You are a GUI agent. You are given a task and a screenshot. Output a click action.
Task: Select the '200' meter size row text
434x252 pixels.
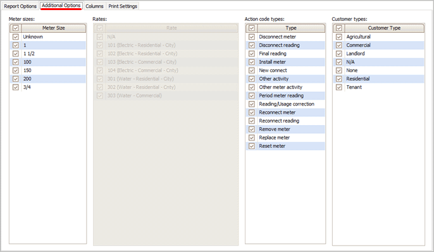coord(27,79)
